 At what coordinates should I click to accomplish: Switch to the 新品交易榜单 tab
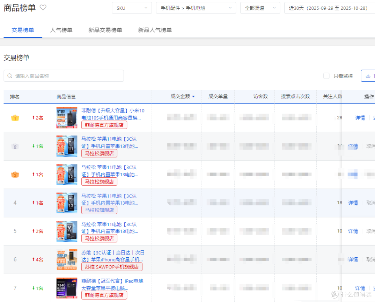pos(105,30)
